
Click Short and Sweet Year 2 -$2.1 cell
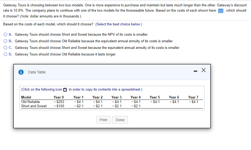coord(98,106)
